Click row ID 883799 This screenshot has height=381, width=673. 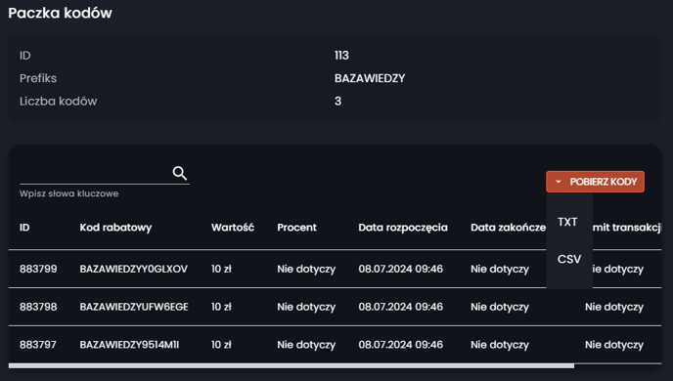point(38,270)
